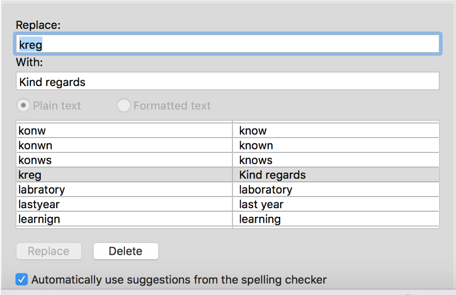This screenshot has height=295, width=456.
Task: Click Kind regards in the list's right column
Action: click(x=272, y=175)
